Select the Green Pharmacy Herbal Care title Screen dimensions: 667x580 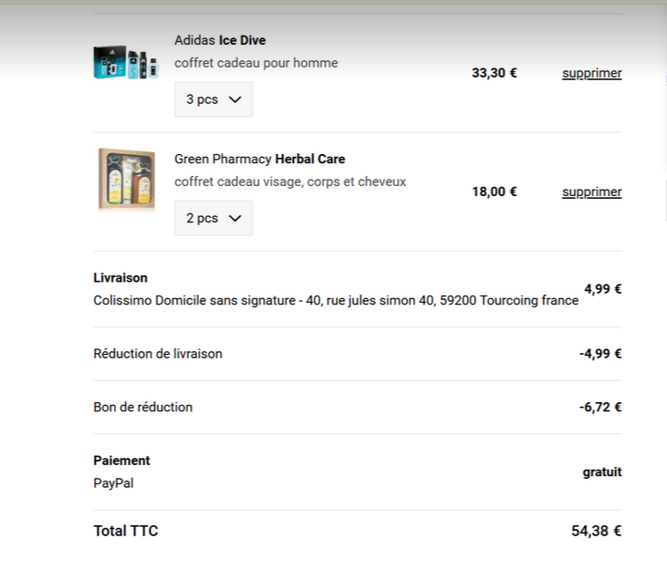(259, 159)
